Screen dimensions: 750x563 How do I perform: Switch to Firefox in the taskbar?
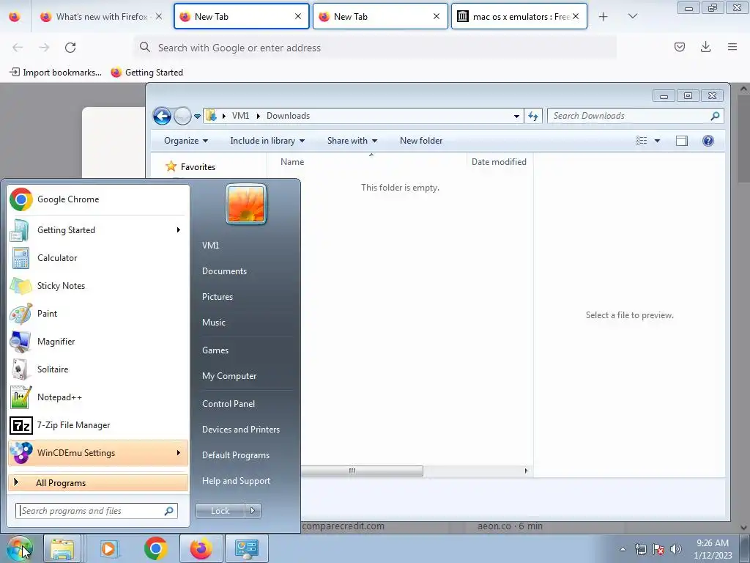point(201,548)
